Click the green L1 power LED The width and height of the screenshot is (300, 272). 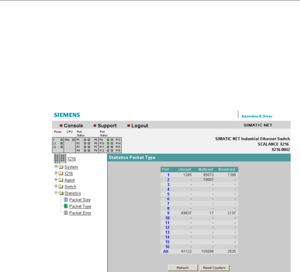click(x=62, y=143)
